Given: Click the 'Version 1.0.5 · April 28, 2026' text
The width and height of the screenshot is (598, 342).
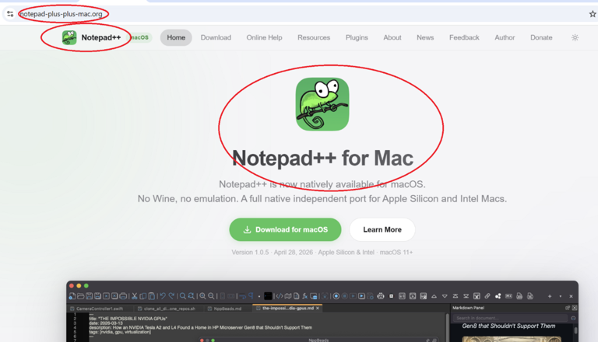Looking at the screenshot, I should (x=273, y=252).
